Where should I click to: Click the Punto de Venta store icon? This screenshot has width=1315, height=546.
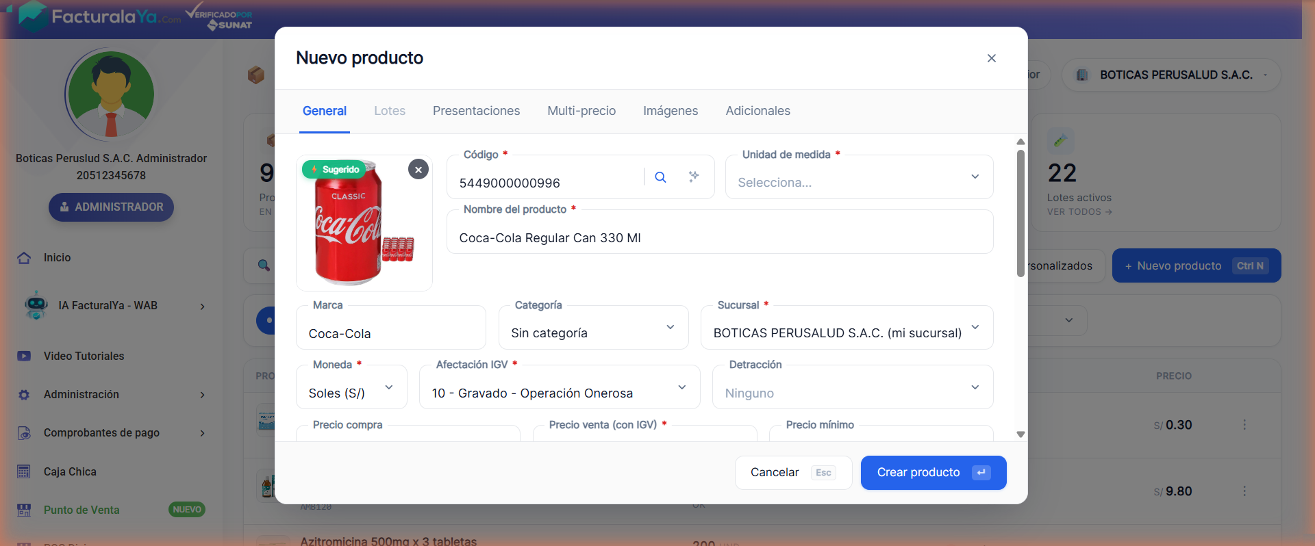point(24,510)
